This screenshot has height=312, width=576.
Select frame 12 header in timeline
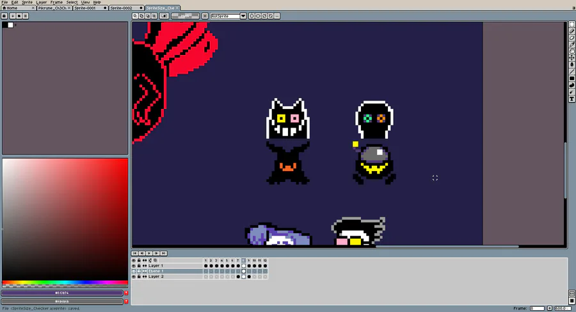pyautogui.click(x=265, y=260)
